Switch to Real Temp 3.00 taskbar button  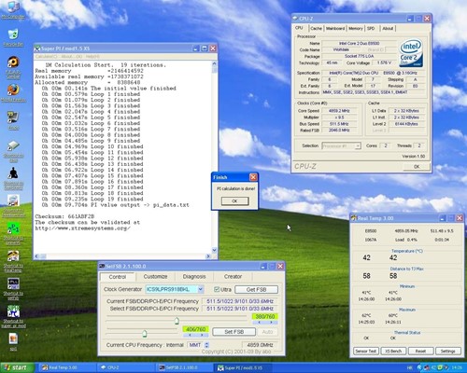(x=68, y=367)
